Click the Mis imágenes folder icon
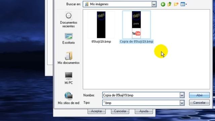The height and width of the screenshot is (121, 215). (87, 4)
